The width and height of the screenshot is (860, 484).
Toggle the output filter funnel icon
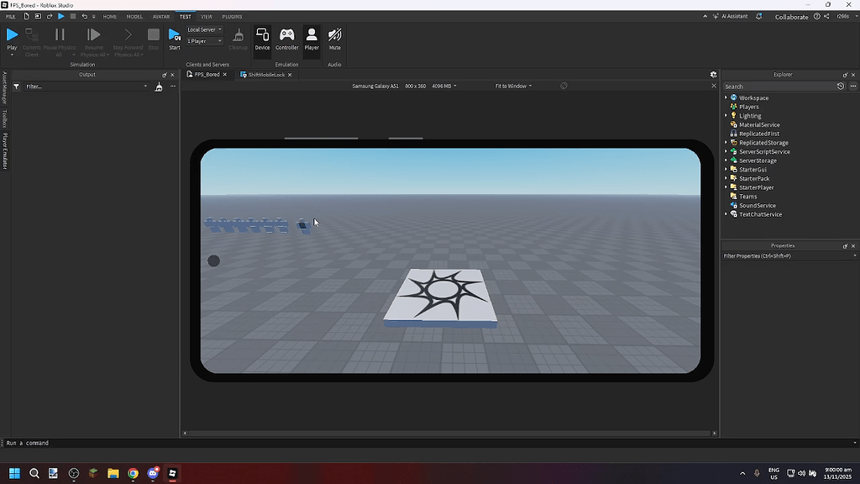(15, 85)
